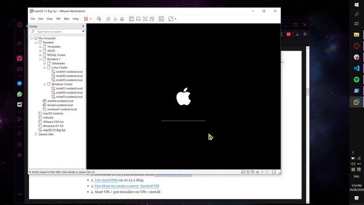Click the orange Suspend VM pause button
Screen dimensions: 364x205
pyautogui.click(x=86, y=19)
